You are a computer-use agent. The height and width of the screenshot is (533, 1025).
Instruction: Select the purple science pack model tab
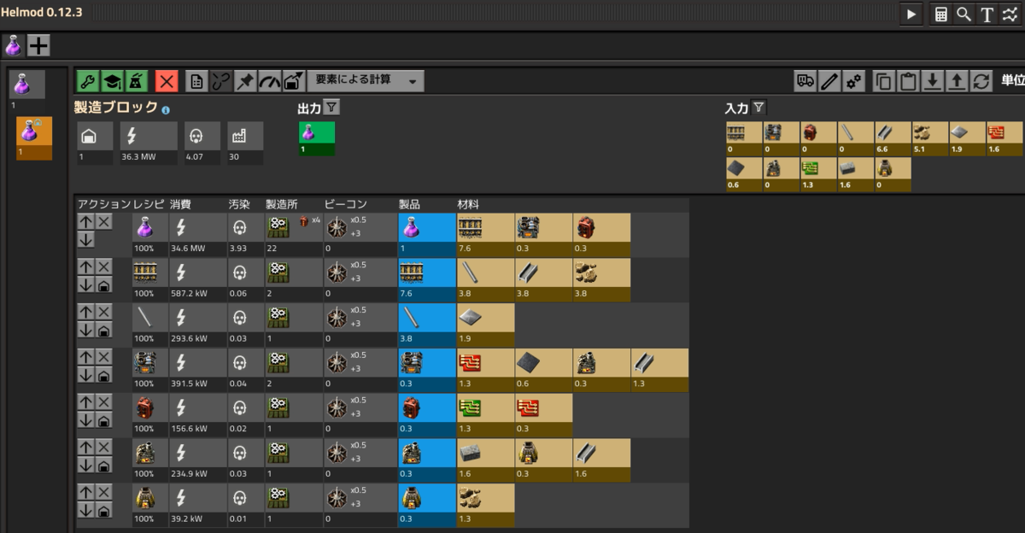pos(14,45)
